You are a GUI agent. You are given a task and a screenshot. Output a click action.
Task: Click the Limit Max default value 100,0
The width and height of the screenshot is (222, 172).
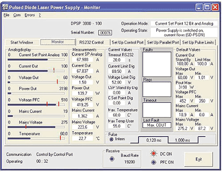click(202, 64)
